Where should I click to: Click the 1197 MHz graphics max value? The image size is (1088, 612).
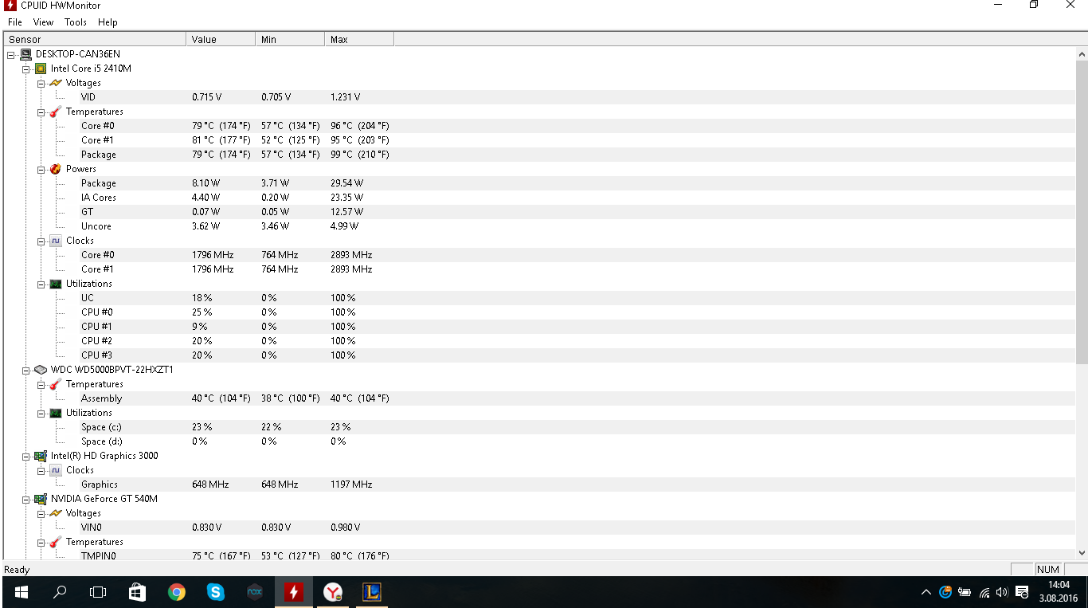[x=351, y=484]
